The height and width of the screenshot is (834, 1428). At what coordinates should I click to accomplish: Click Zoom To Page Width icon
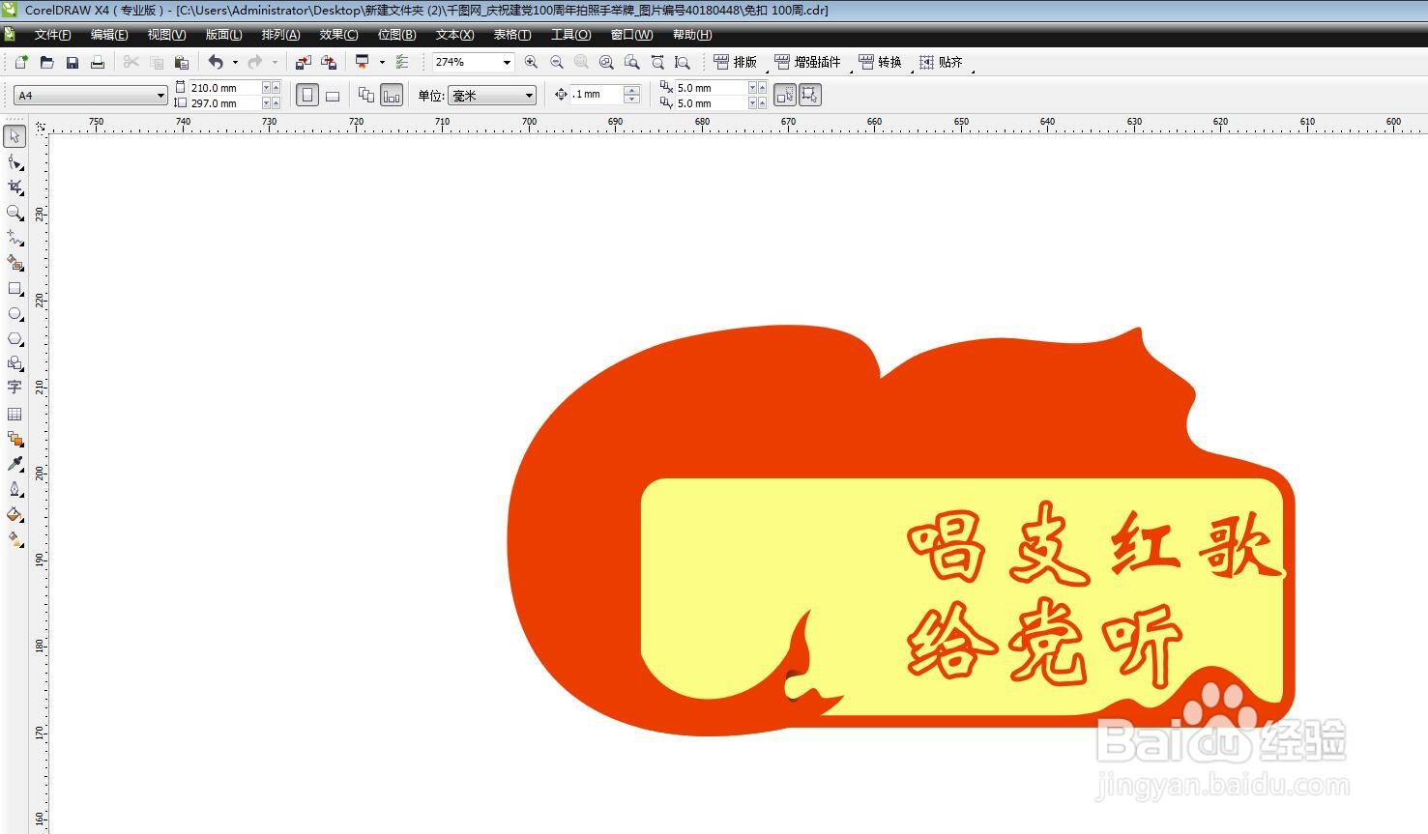pyautogui.click(x=657, y=62)
